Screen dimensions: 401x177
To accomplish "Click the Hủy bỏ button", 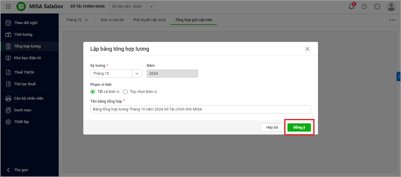I will click(x=272, y=127).
